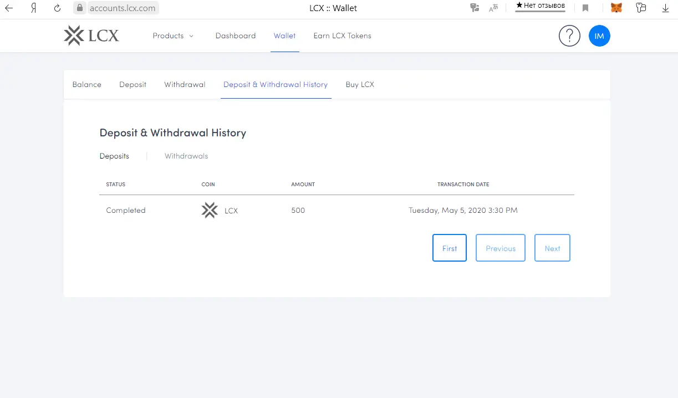Viewport: 678px width, 398px height.
Task: Open the browser extensions icon
Action: 641,8
